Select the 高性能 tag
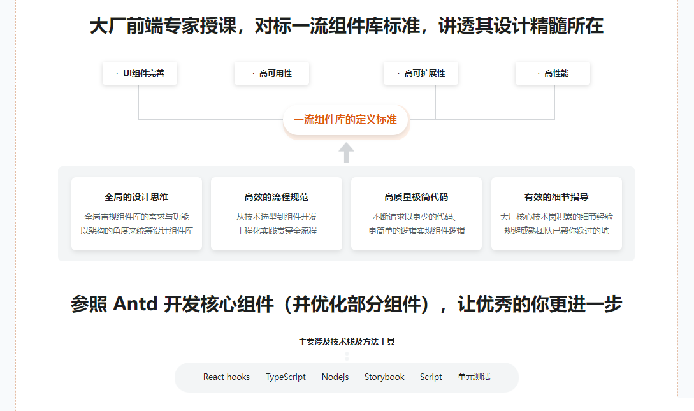This screenshot has width=694, height=411. tap(553, 74)
